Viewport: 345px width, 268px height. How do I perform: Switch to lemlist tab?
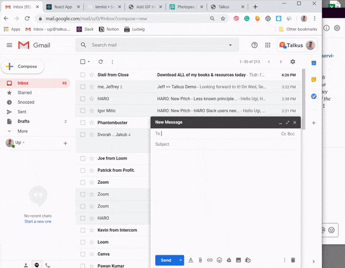coord(104,7)
